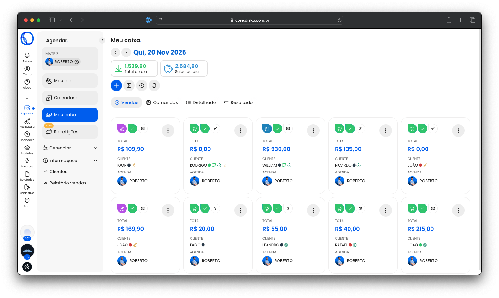The image size is (499, 298).
Task: Open Assinatura signature section
Action: tap(27, 123)
